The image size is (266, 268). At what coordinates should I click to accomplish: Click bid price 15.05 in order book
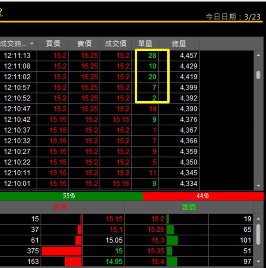pos(114,240)
